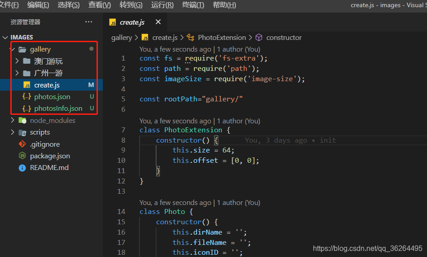Expand the scripts folder chevron

coord(13,132)
